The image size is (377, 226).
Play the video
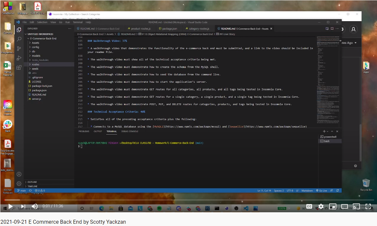coord(10,206)
